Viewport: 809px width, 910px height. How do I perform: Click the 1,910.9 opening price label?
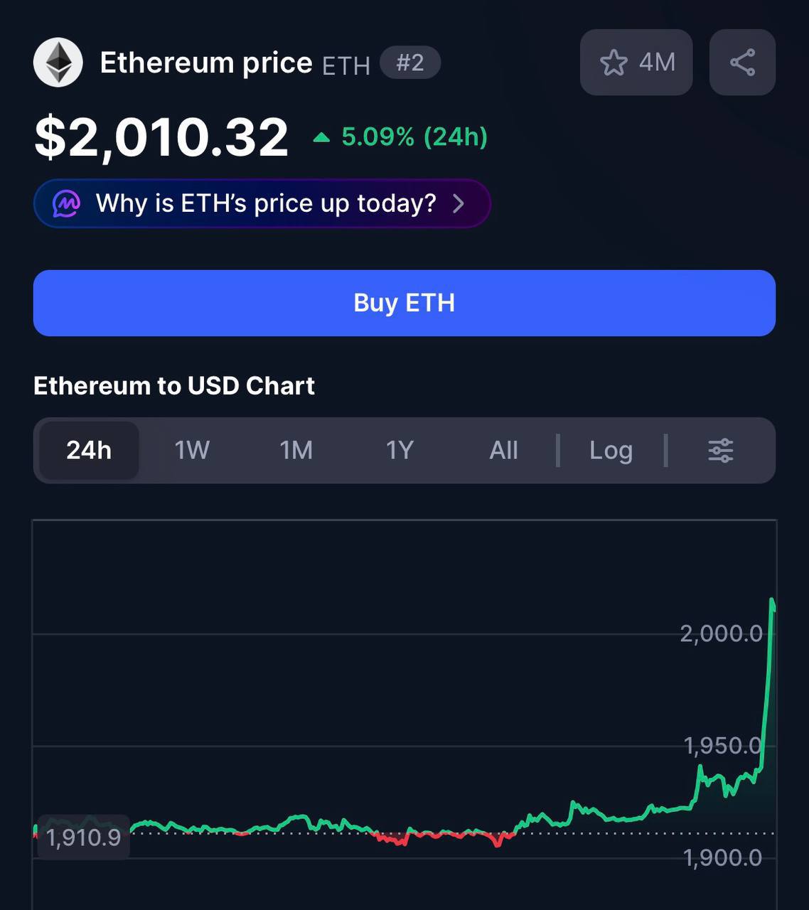(x=83, y=837)
